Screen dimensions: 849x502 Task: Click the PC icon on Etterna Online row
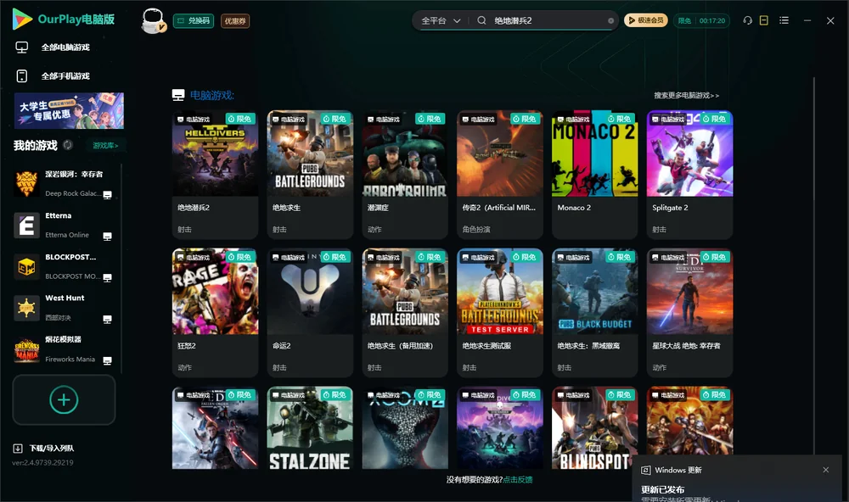[x=107, y=237]
